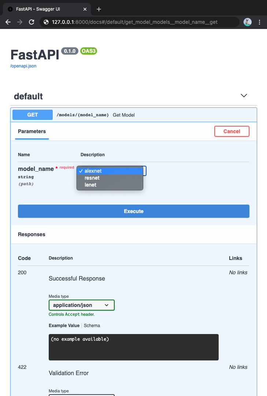Viewport: 267px width, 396px height.
Task: Open the Chrome three-dot menu
Action: coord(260,22)
